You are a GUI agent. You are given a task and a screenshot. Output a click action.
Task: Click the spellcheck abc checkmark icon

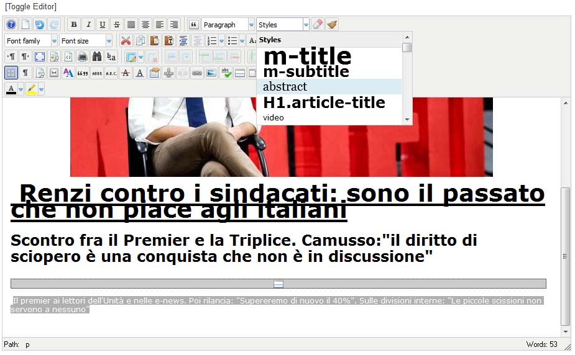click(226, 73)
